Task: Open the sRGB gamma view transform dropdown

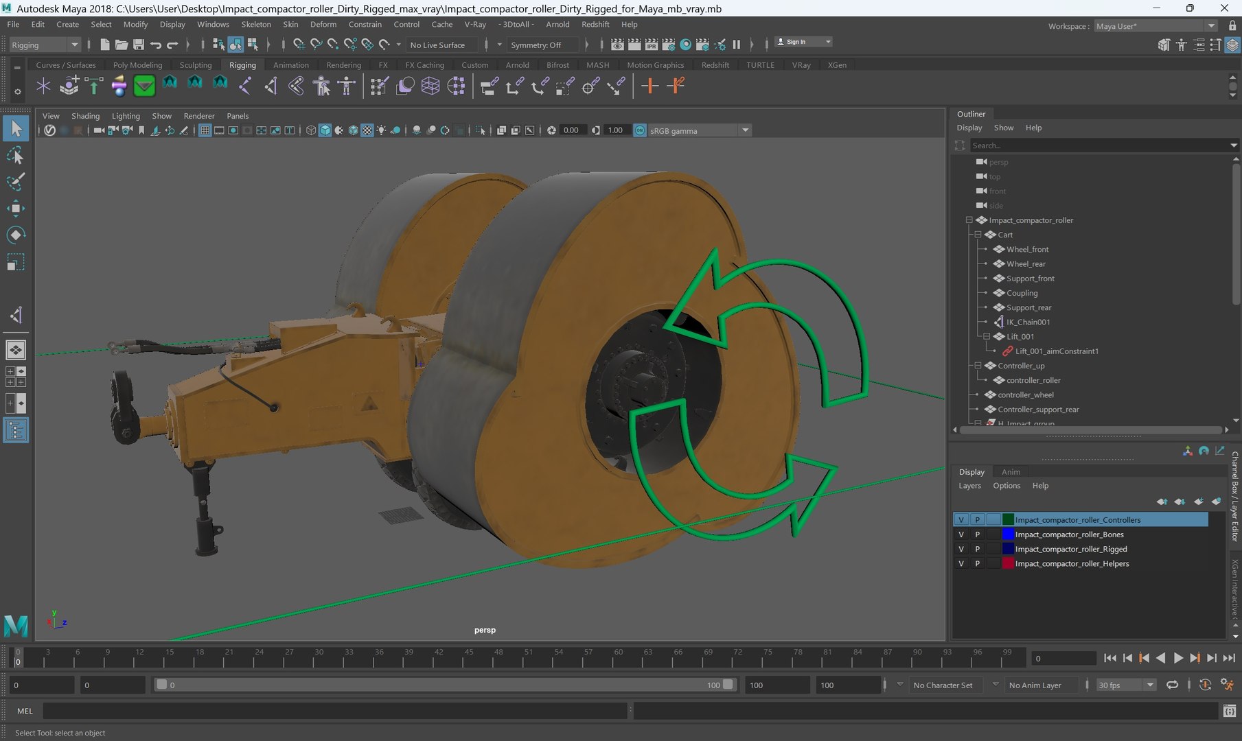Action: click(x=698, y=130)
